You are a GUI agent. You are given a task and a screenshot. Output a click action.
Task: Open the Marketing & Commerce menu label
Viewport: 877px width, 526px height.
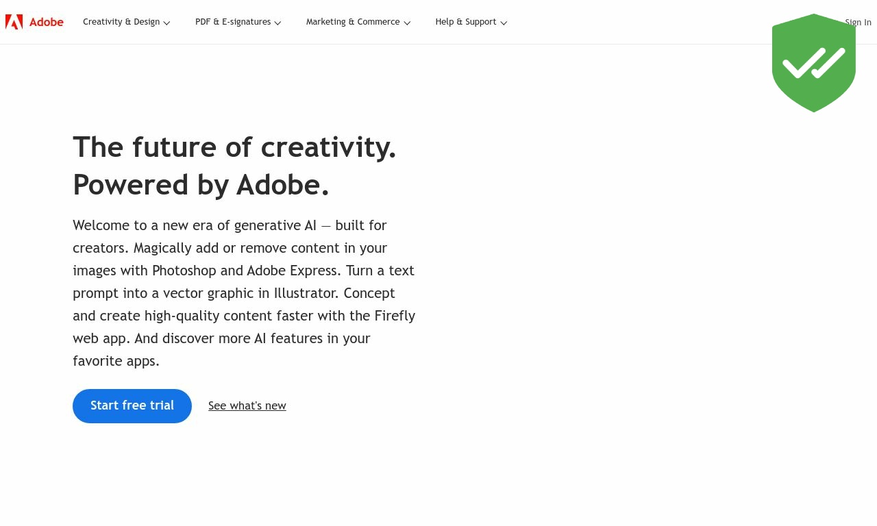353,22
